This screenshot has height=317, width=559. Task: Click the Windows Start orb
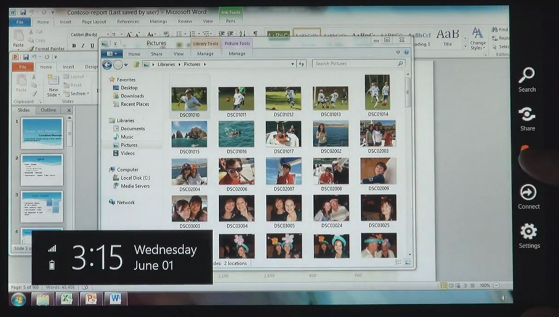(x=18, y=300)
